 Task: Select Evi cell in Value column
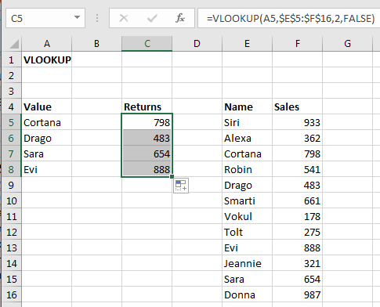(x=47, y=169)
